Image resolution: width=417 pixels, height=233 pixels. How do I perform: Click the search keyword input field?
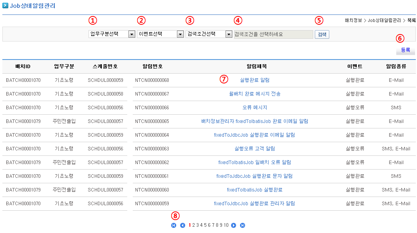(273, 34)
